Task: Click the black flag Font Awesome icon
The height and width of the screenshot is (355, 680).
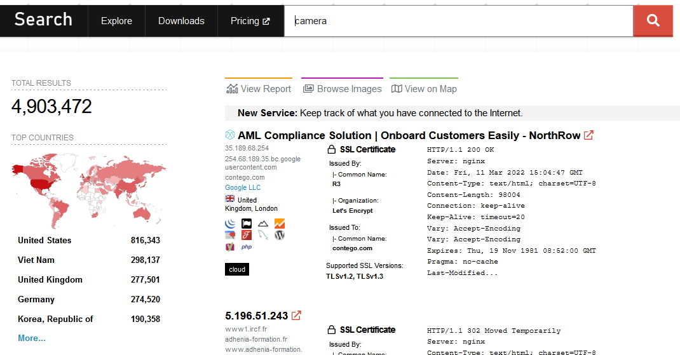Action: pos(247,224)
